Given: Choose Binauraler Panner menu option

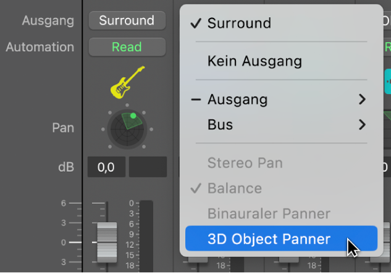Looking at the screenshot, I should pyautogui.click(x=269, y=214).
